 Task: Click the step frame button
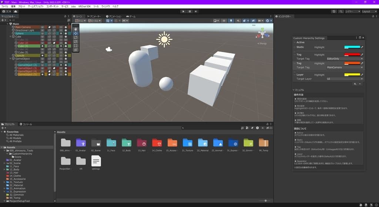coord(196,11)
